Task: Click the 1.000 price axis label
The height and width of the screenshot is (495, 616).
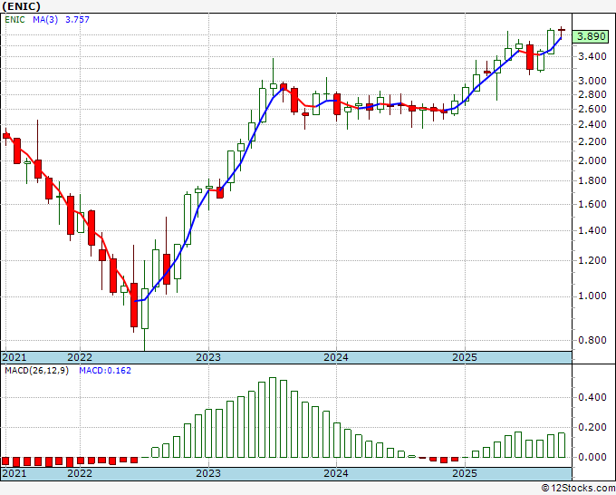Action: coord(592,296)
